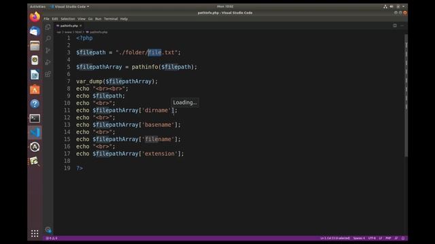Change encoding via UTF-8 status item
The image size is (435, 244).
tap(372, 238)
